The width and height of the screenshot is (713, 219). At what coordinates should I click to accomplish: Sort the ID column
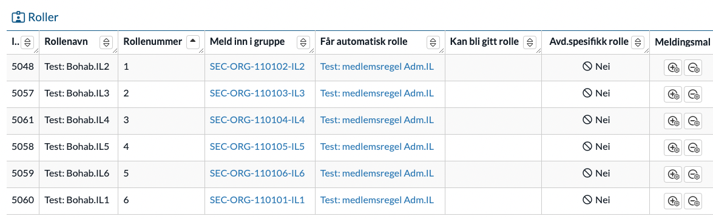pos(28,42)
